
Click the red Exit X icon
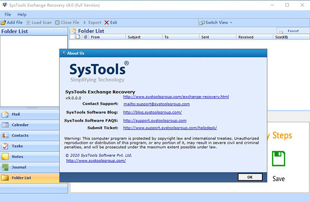coord(106,23)
